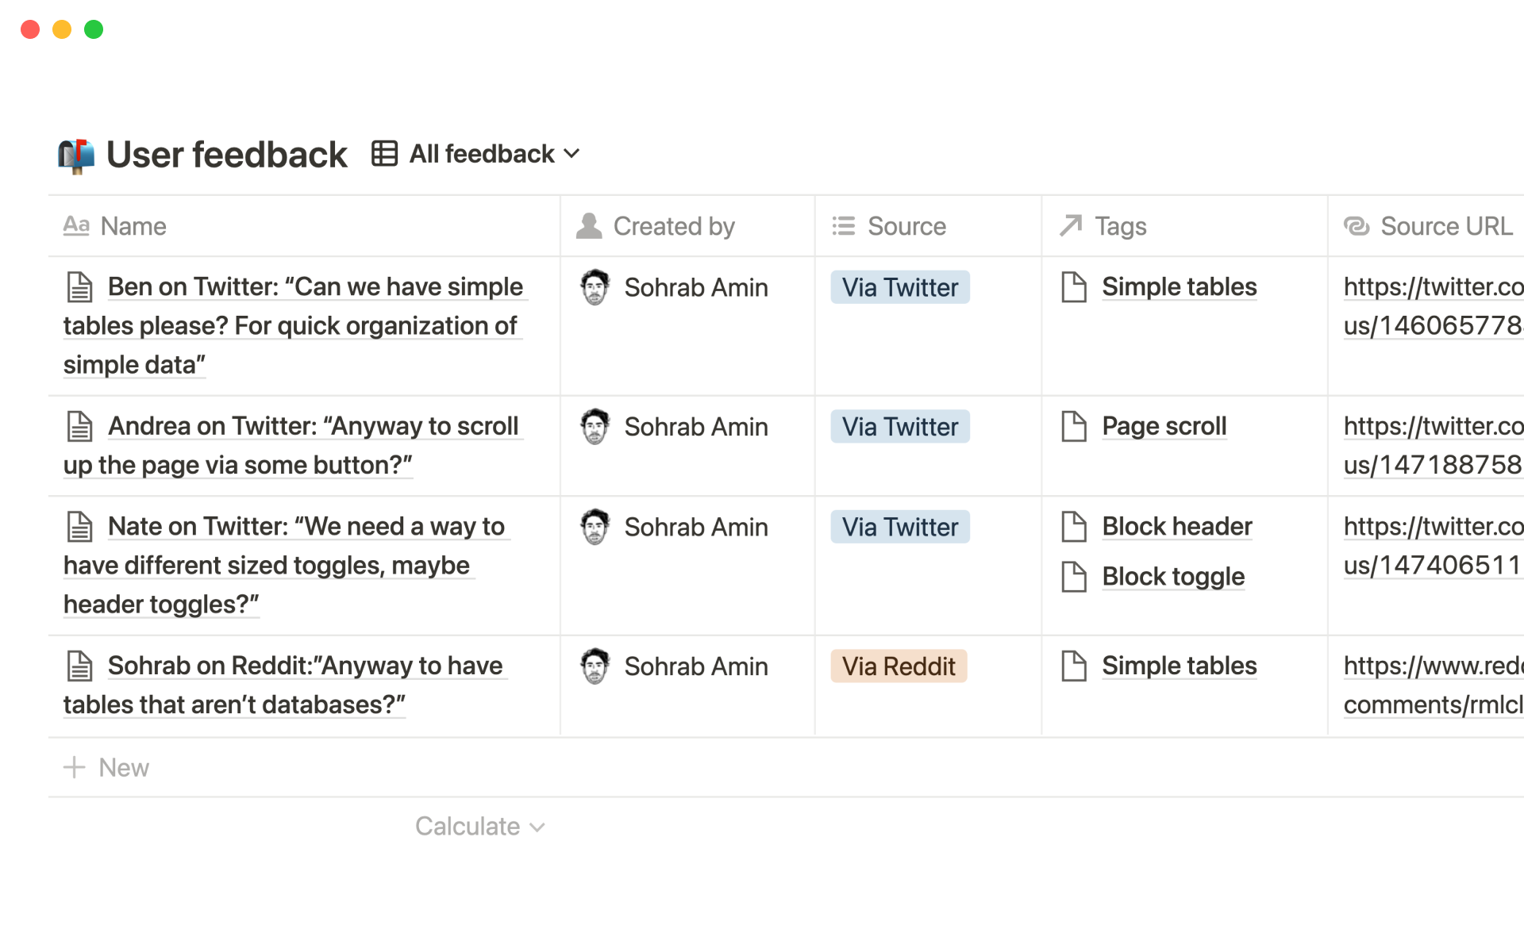The width and height of the screenshot is (1524, 952).
Task: Click the mailbox emoji page icon
Action: pos(76,155)
